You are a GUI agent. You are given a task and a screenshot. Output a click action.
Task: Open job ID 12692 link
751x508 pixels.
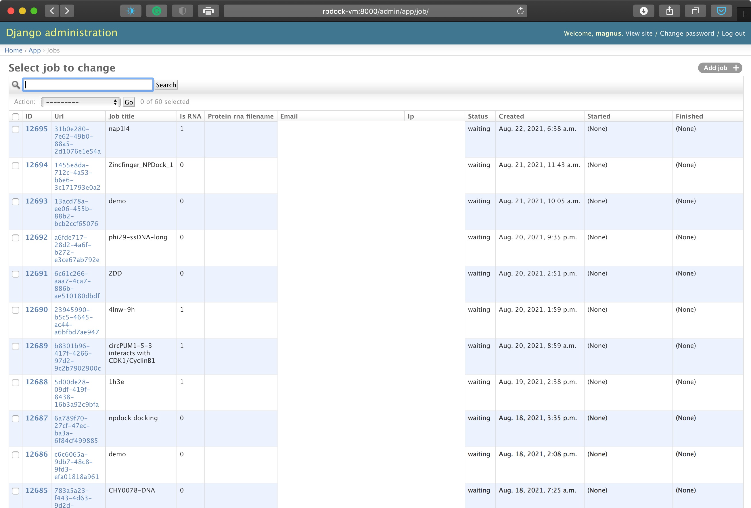click(37, 237)
